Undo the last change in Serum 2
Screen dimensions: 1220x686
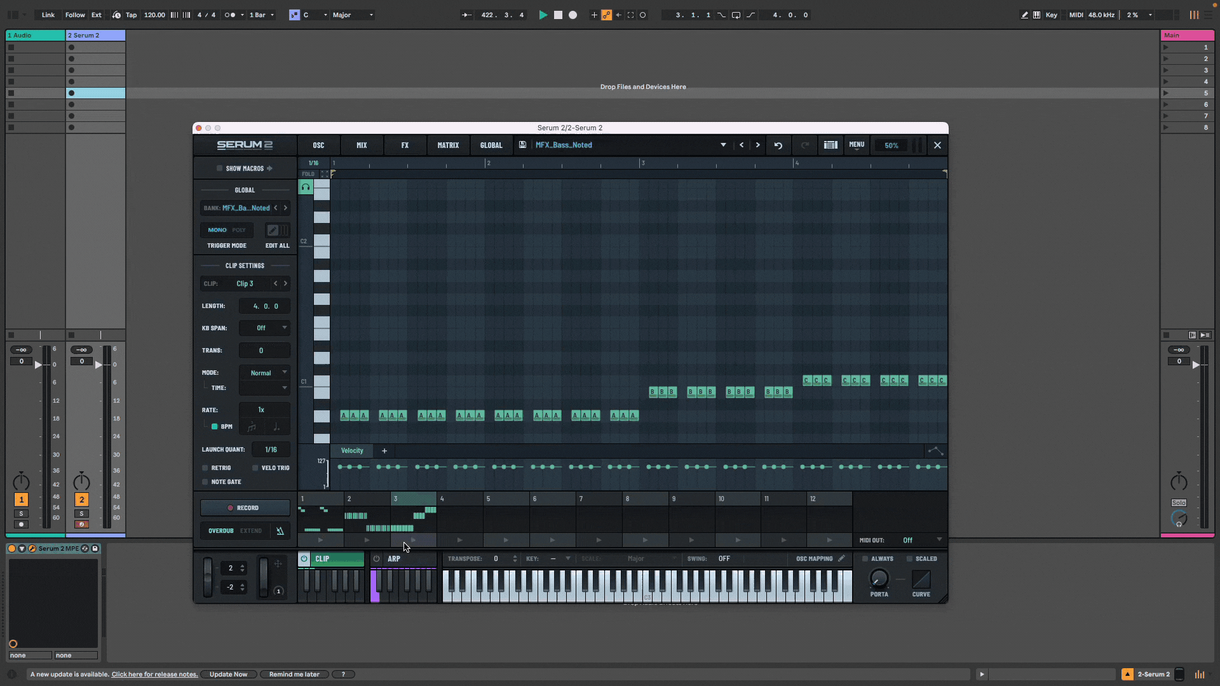778,145
